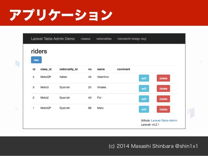Click rider number 25
The height and width of the screenshot is (156, 208).
(x=90, y=87)
